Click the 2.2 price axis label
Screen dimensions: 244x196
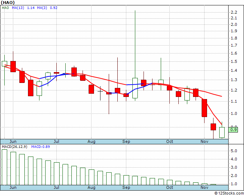(x=234, y=12)
